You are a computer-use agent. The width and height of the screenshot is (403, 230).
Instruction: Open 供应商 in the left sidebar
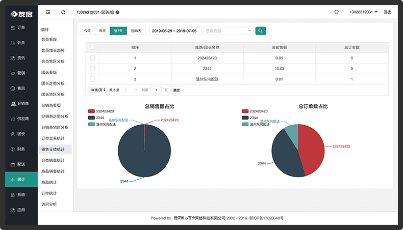coord(21,119)
